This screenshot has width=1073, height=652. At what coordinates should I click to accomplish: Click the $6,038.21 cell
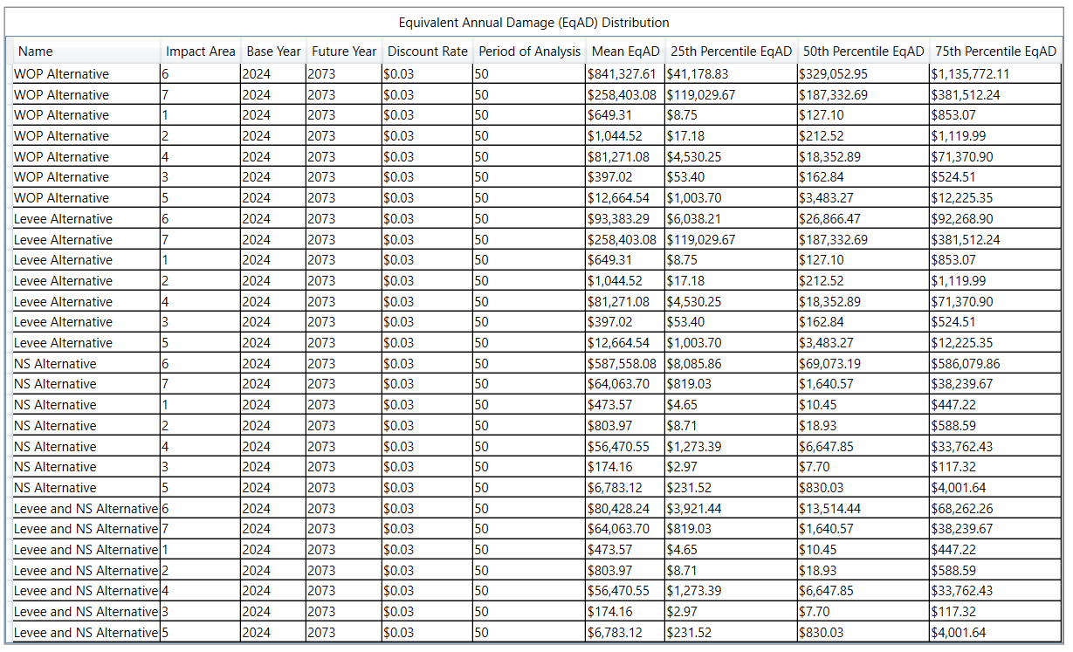[732, 219]
